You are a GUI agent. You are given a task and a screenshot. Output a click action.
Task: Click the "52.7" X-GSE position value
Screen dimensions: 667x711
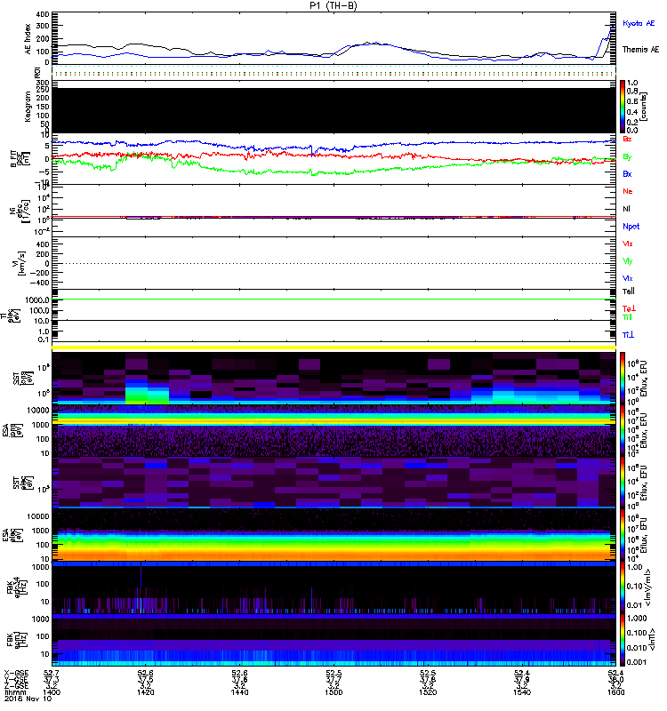(x=52, y=673)
